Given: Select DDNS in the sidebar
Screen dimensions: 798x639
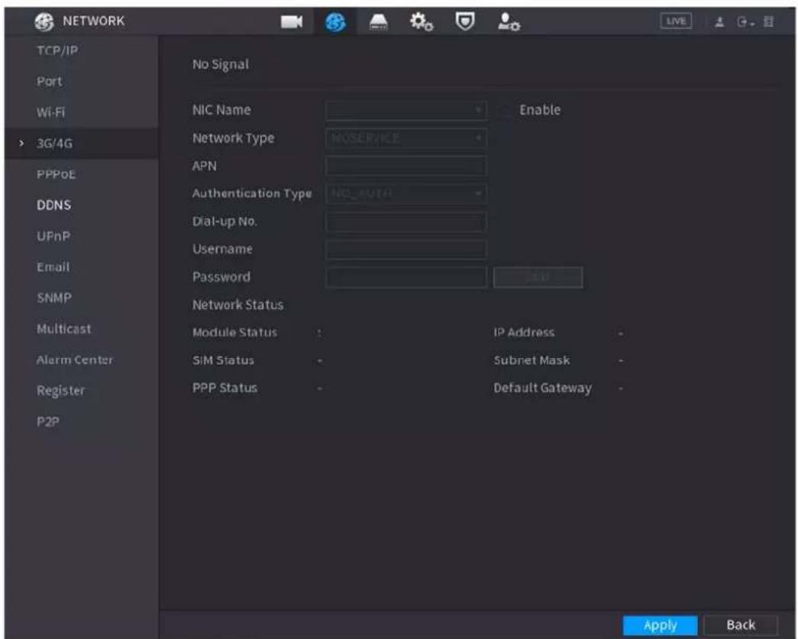Looking at the screenshot, I should tap(54, 205).
